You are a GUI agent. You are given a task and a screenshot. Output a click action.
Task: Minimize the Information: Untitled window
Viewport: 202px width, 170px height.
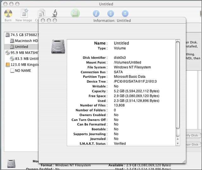[x=49, y=20]
